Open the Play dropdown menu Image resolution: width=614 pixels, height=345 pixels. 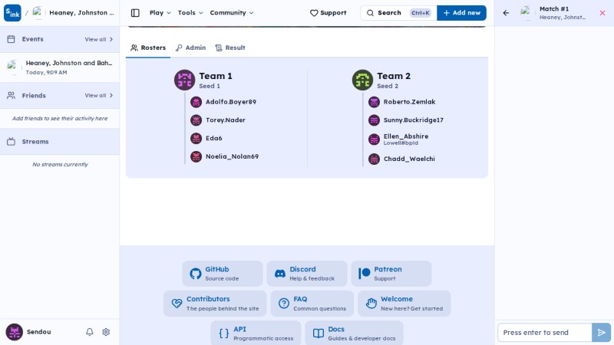click(160, 13)
